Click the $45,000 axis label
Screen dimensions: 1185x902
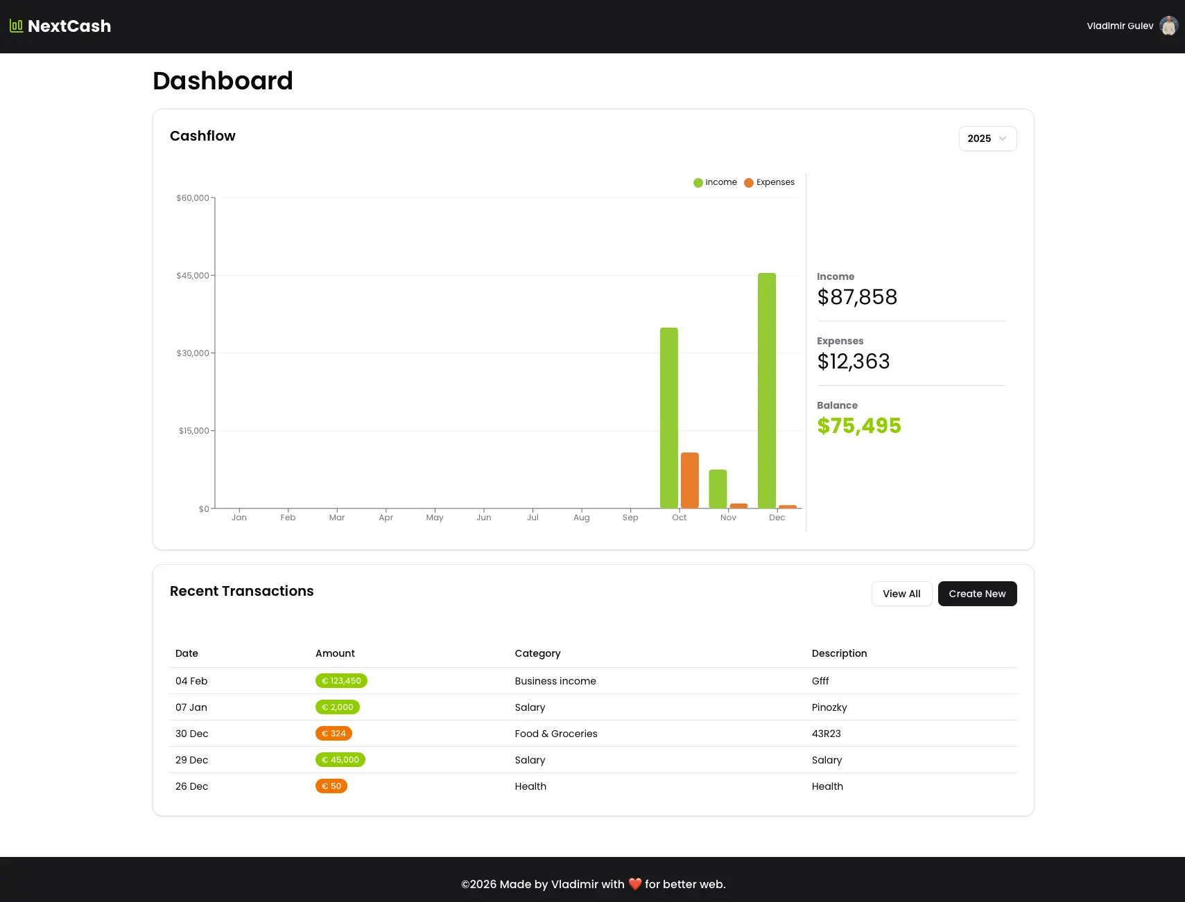point(193,276)
